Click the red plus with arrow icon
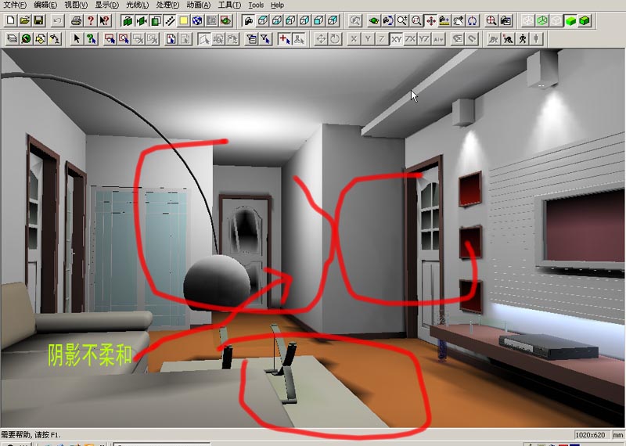626x446 pixels. click(x=284, y=38)
